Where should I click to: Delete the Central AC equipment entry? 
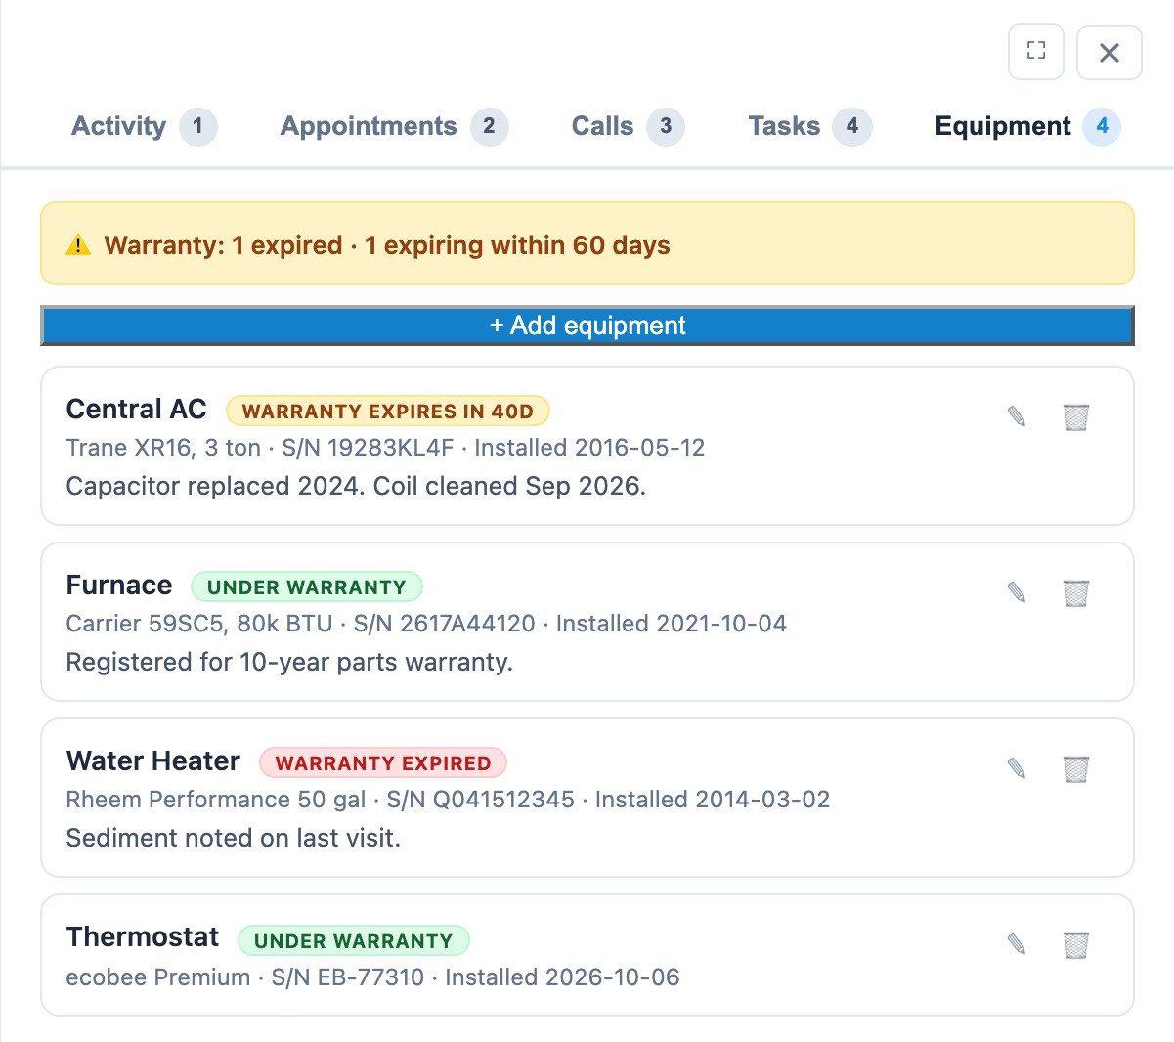1075,416
